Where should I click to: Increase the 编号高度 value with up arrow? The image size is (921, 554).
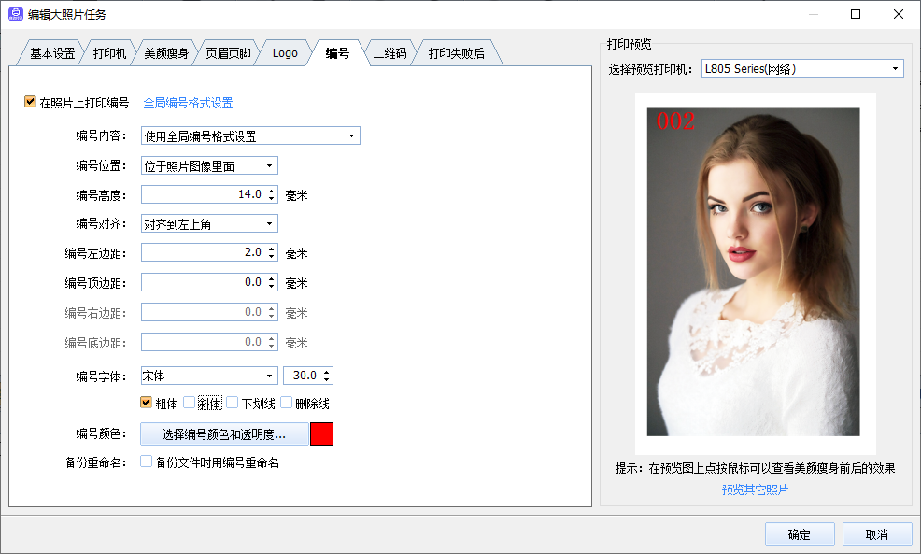272,191
